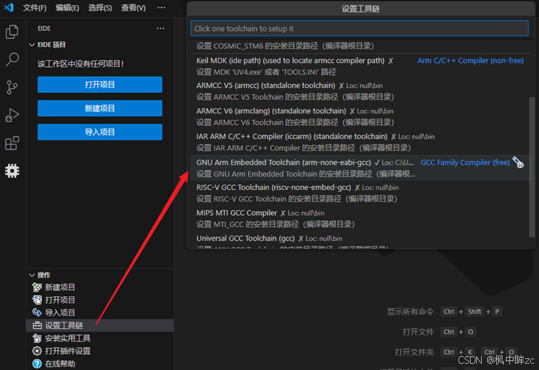The height and width of the screenshot is (370, 539).
Task: Choose IAR ARM C/C++ Compiler (iccarm)
Action: tap(359, 142)
